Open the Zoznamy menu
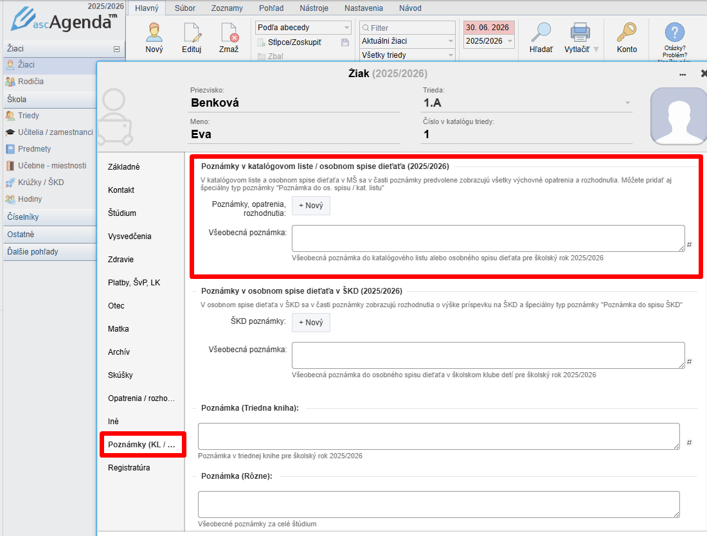Screen dimensions: 707x536 (x=227, y=8)
